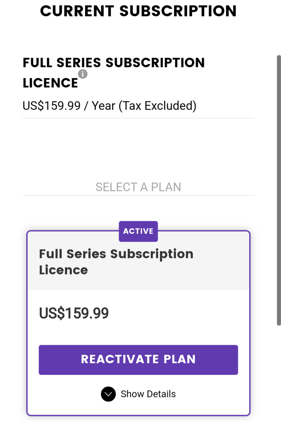Click the word PLAN in SELECT A PLAN
281x421 pixels.
click(x=166, y=187)
